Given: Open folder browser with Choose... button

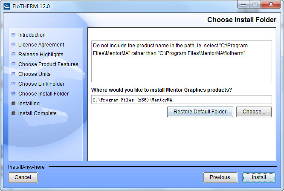Looking at the screenshot, I should (x=254, y=112).
